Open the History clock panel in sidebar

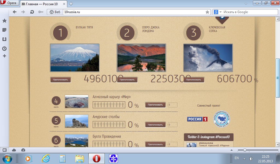coord(4,49)
